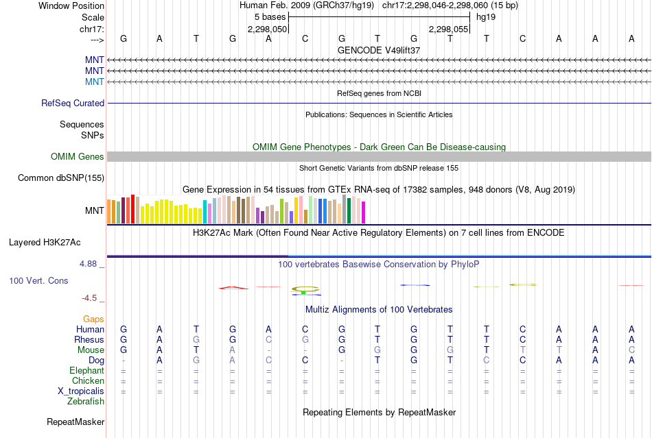Click the olive-green PhyloP peak
This screenshot has width=652, height=438.
[305, 289]
